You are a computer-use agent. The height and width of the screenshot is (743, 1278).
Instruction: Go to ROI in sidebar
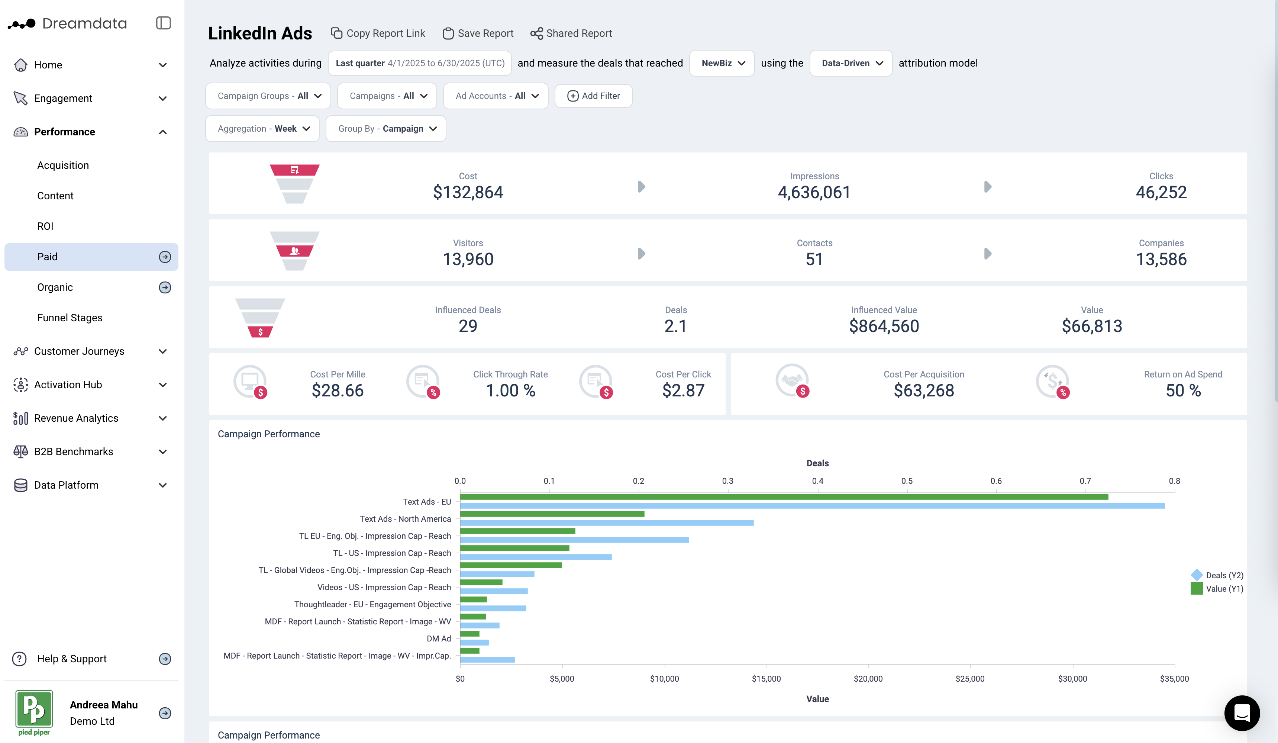click(45, 226)
